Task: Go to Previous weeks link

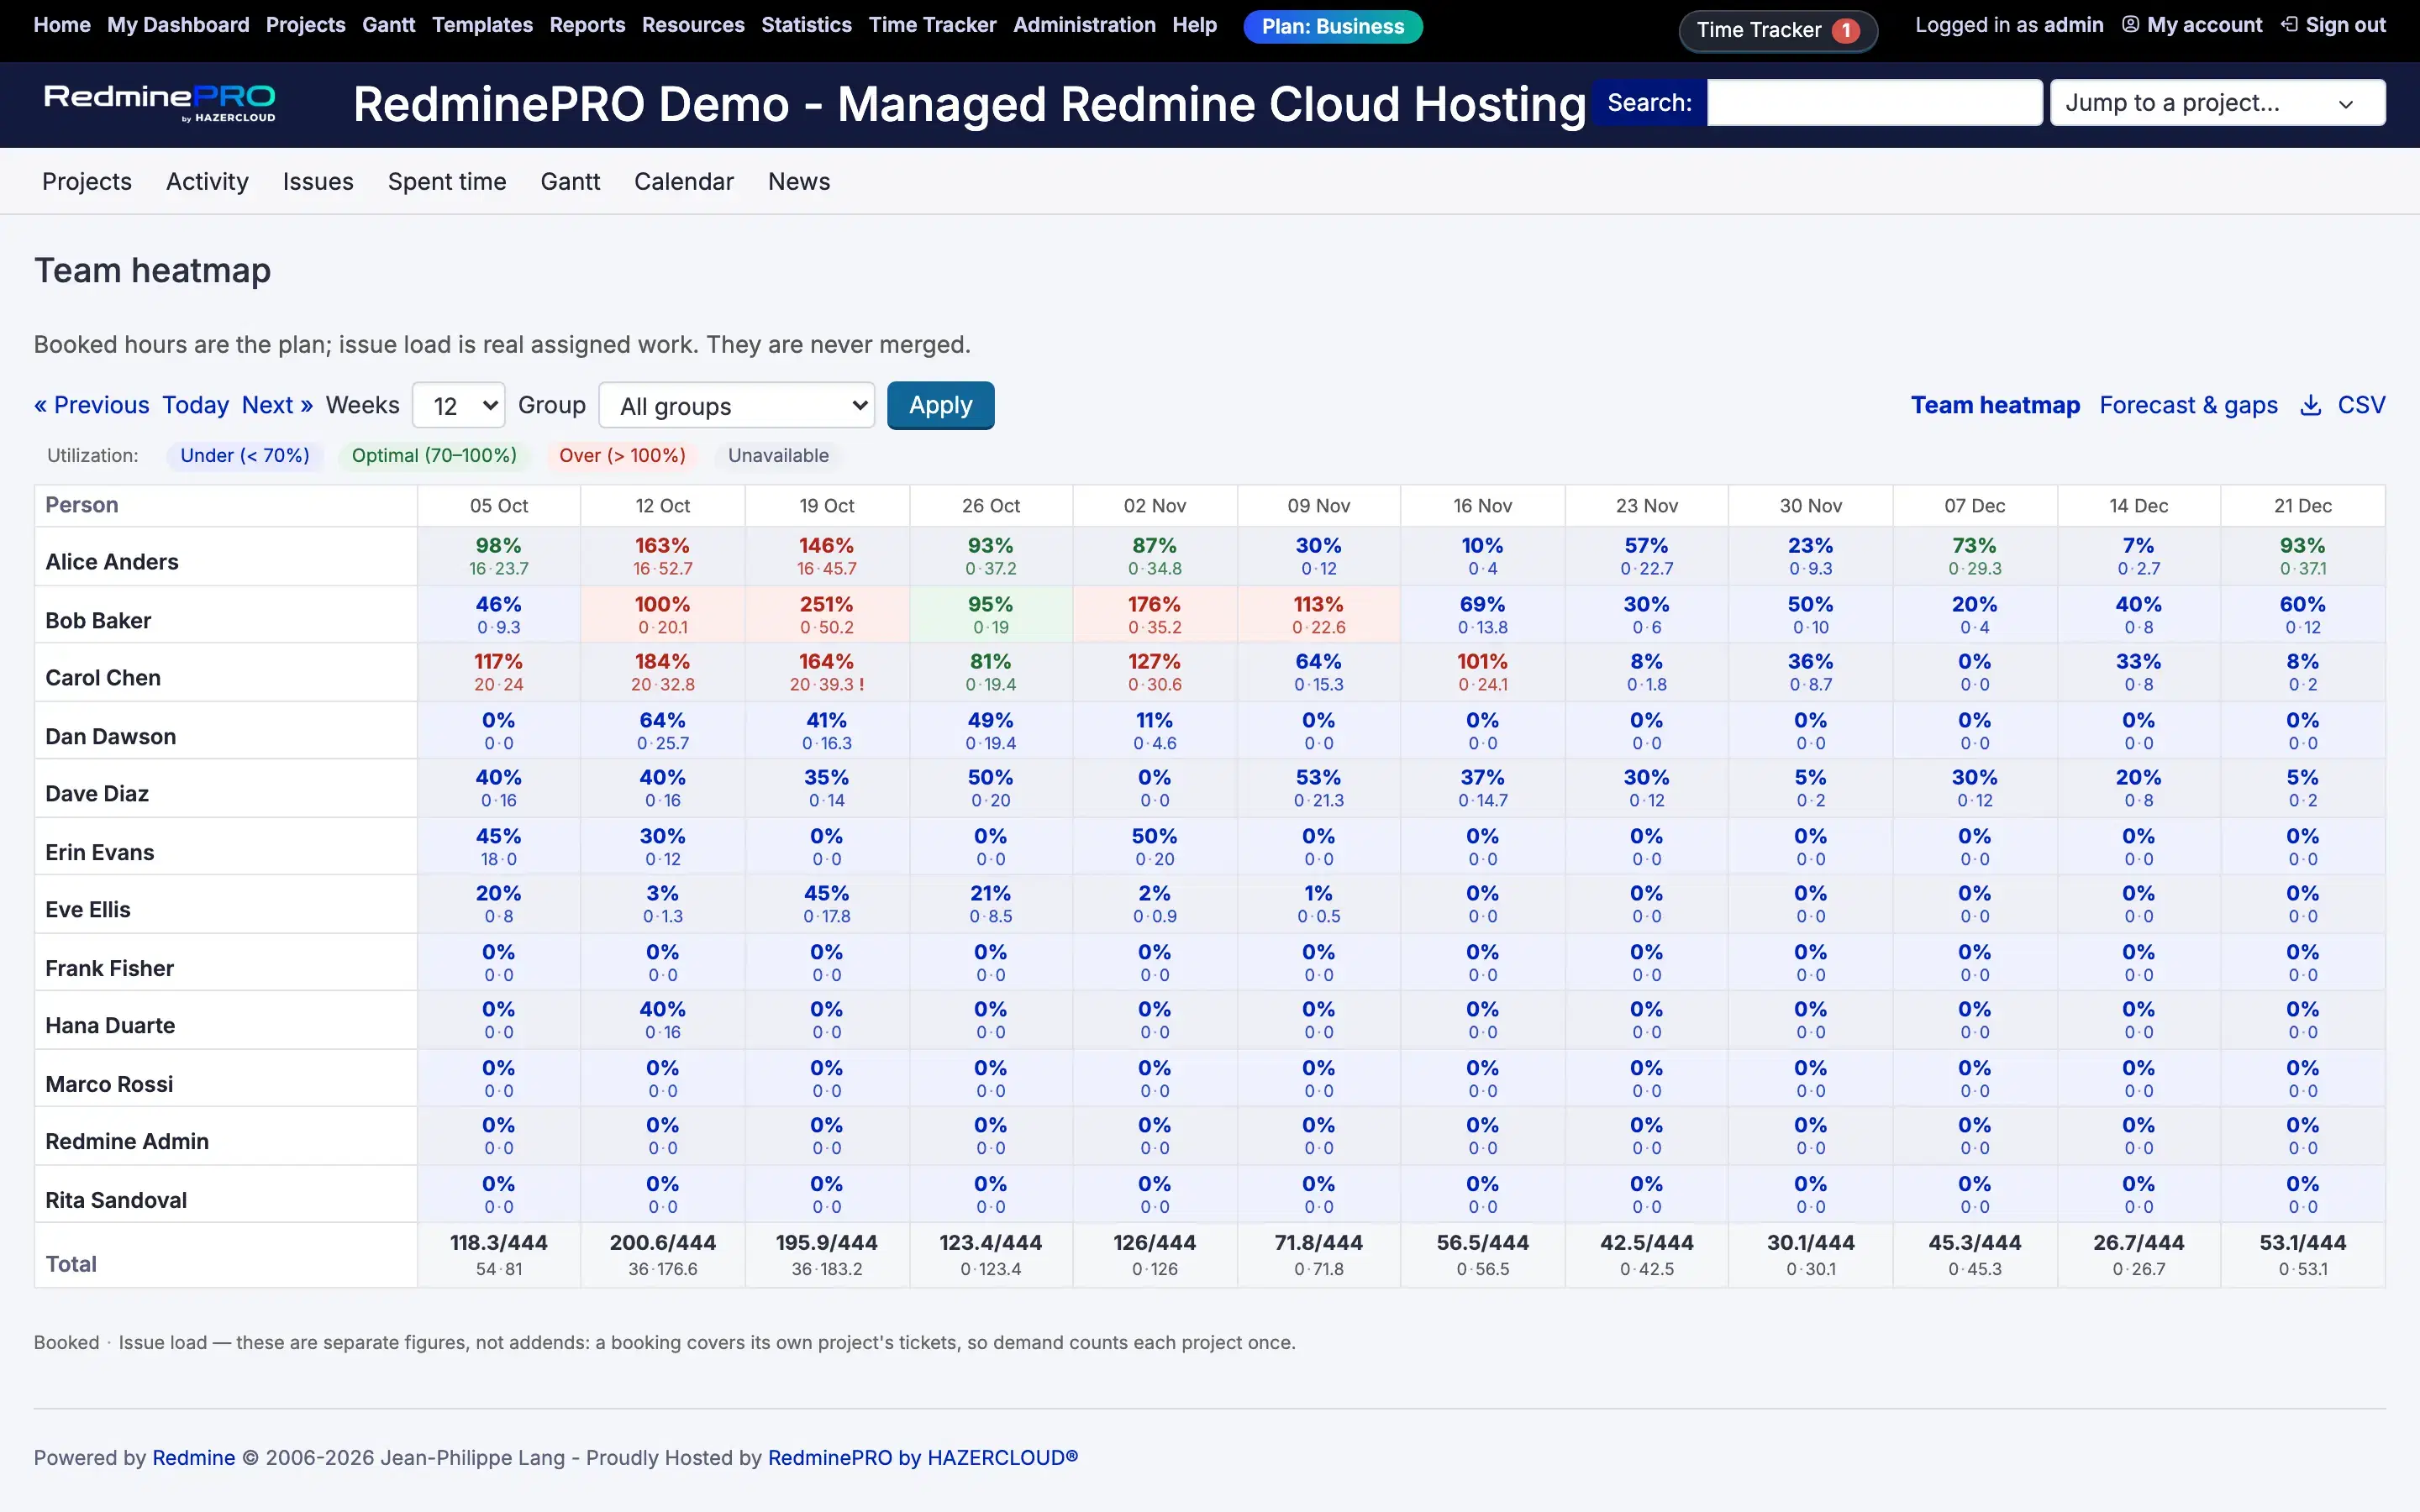Action: (91, 405)
